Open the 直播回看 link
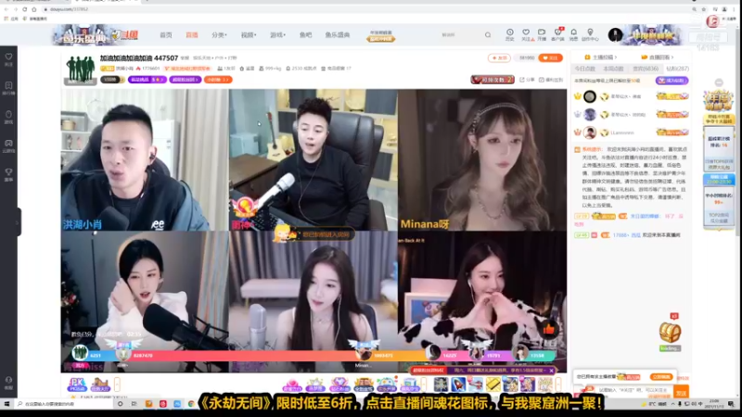 point(657,57)
